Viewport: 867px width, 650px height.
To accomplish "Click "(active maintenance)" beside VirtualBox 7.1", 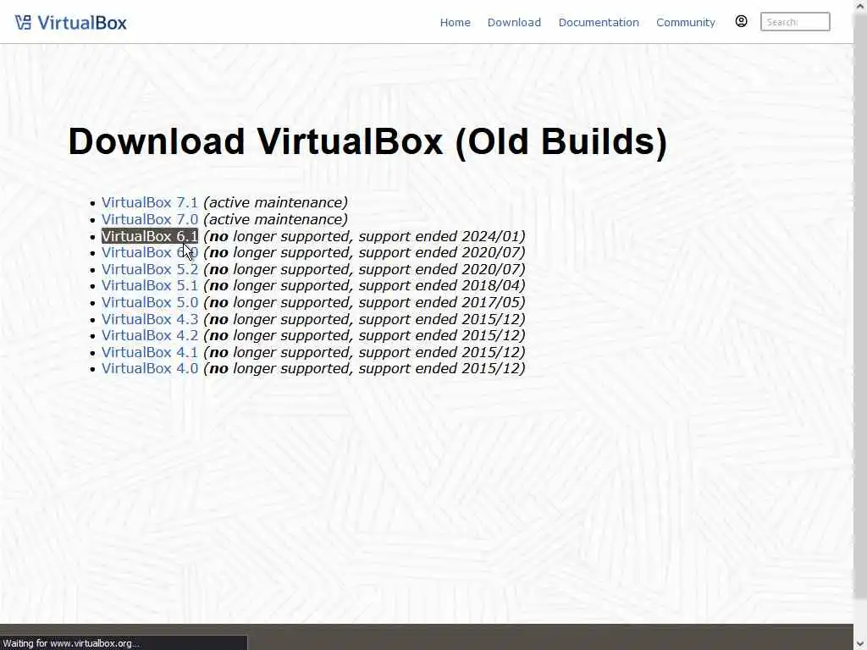I will (x=276, y=203).
